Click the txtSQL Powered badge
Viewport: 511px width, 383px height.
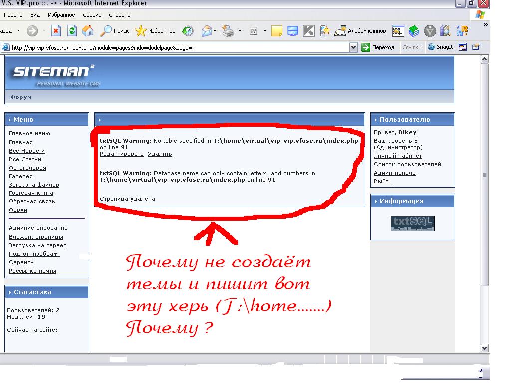(412, 223)
